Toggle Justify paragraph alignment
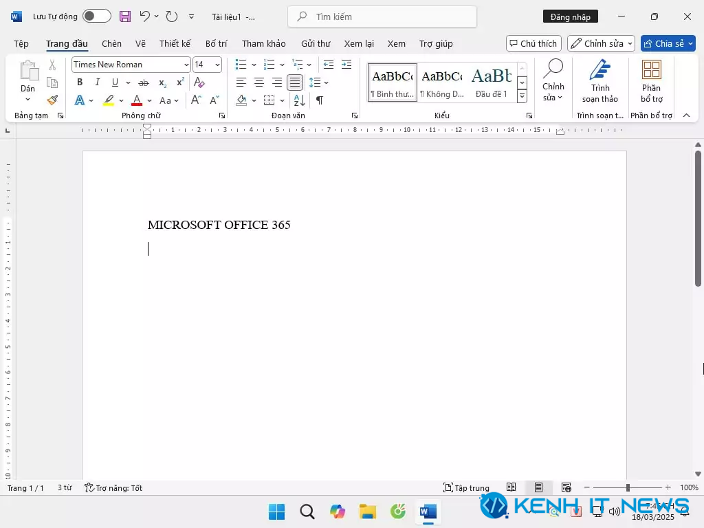704x528 pixels. tap(295, 82)
